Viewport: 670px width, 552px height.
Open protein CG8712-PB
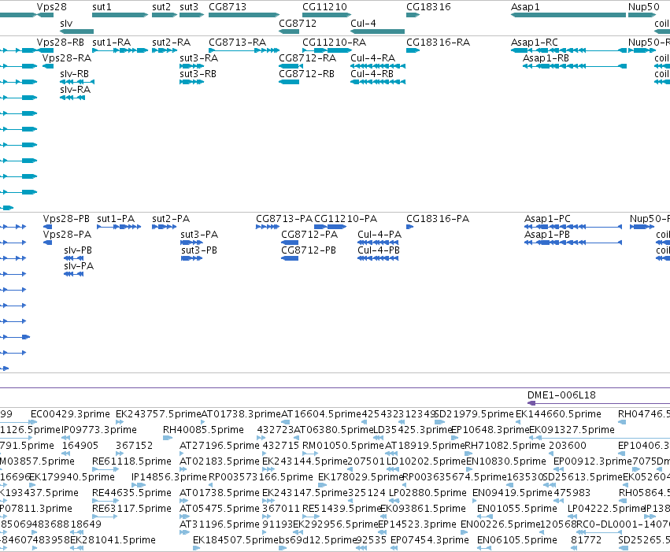tap(309, 250)
